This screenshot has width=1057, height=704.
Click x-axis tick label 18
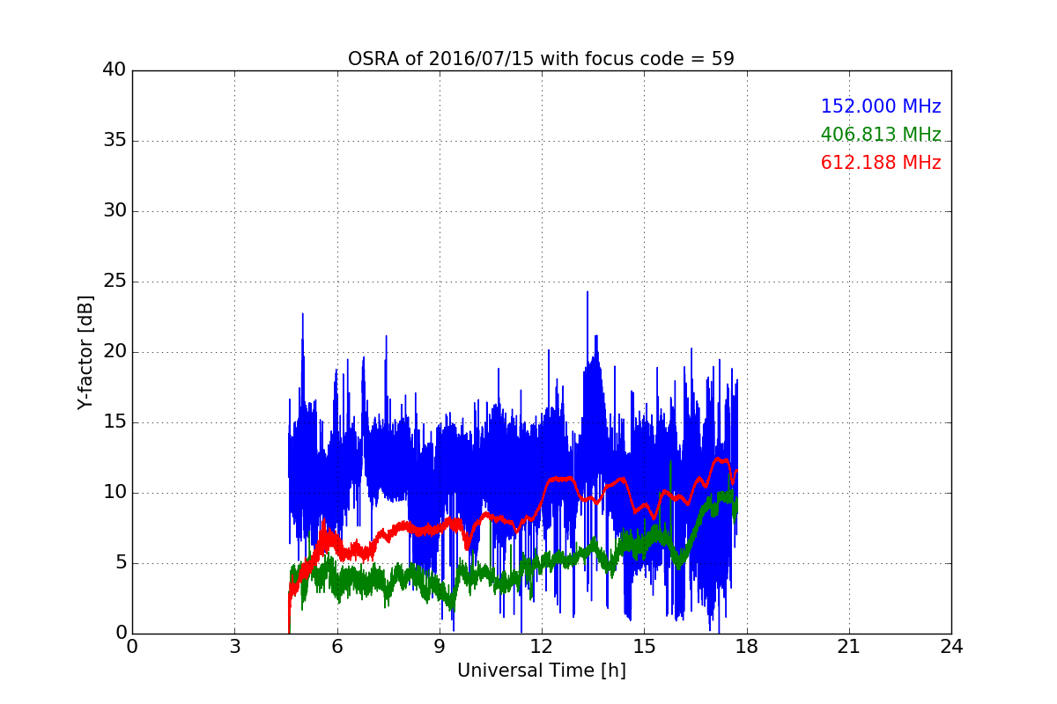pos(746,646)
